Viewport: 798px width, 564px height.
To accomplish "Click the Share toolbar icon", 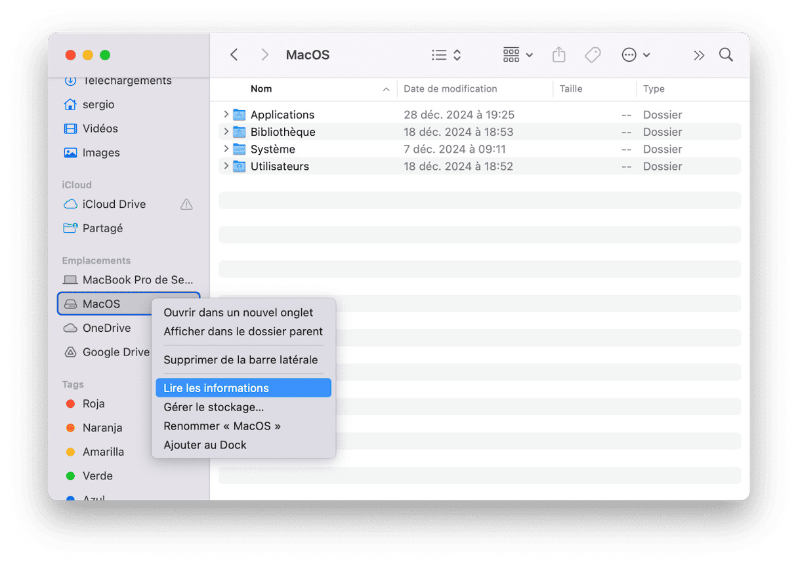I will point(558,55).
